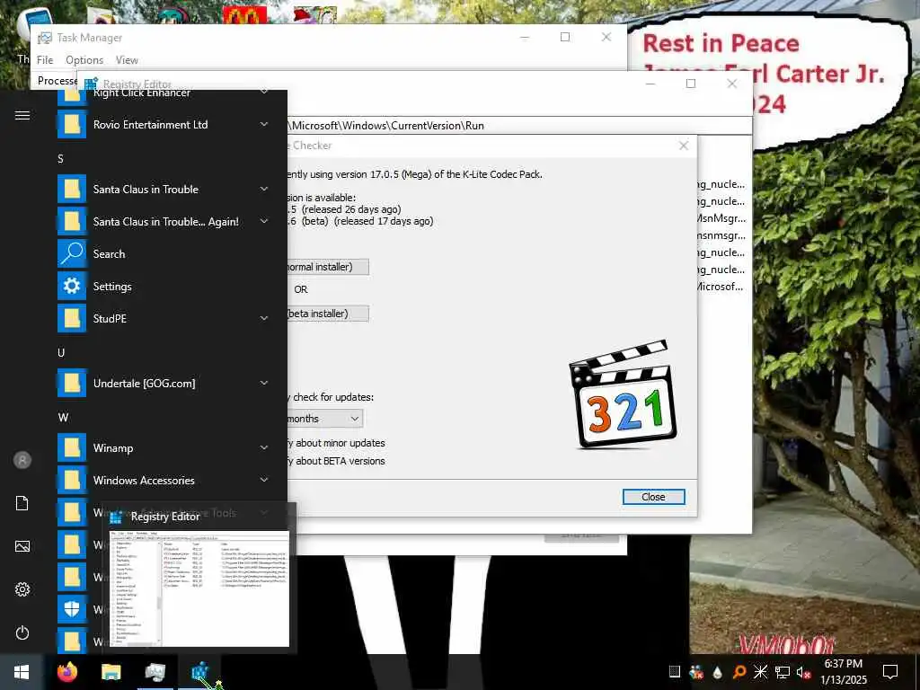Image resolution: width=920 pixels, height=690 pixels.
Task: Click the beta installer button
Action: 328,314
